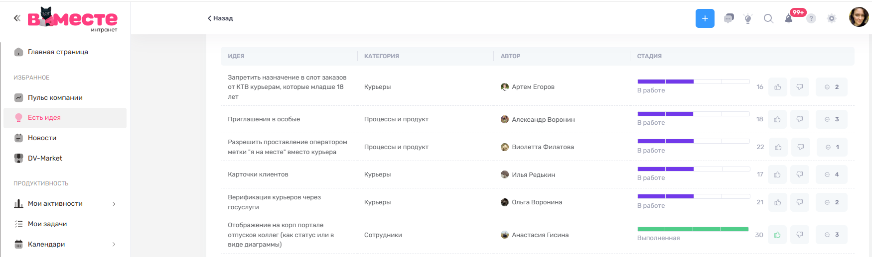Screen dimensions: 872x257
Task: Click the blue plus create button
Action: click(x=705, y=18)
